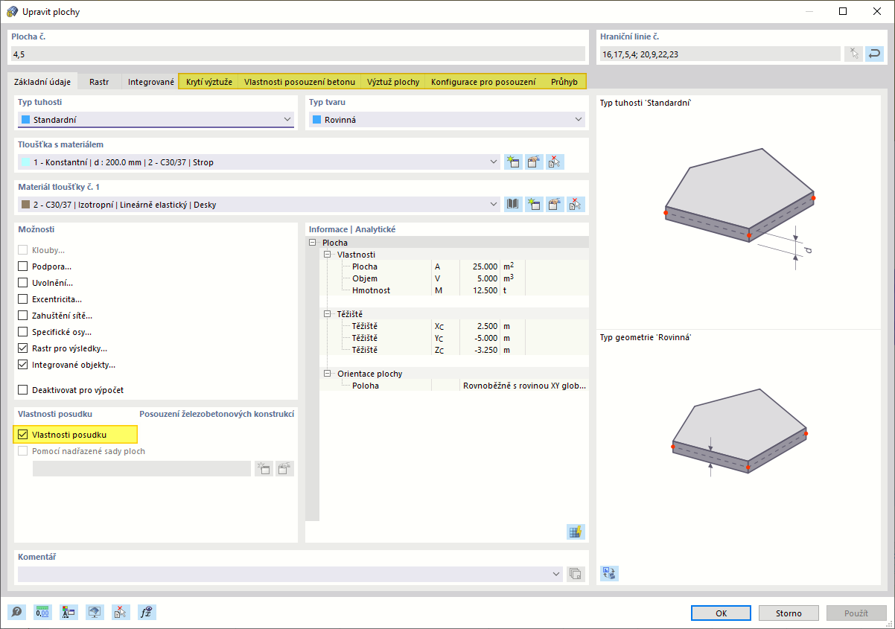Edit the selected thickness via the hand icon

click(533, 162)
